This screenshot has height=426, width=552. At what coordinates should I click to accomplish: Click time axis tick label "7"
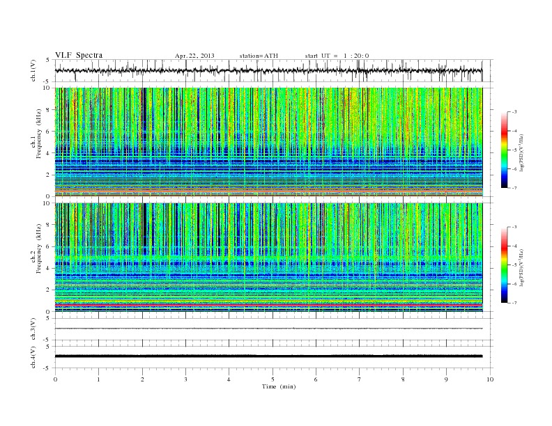point(360,379)
